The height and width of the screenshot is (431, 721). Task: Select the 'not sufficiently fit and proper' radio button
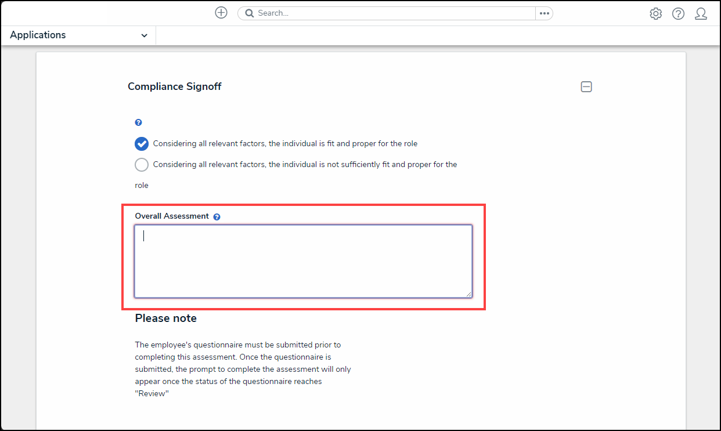tap(141, 165)
